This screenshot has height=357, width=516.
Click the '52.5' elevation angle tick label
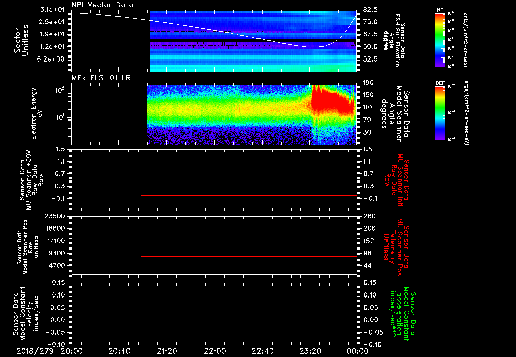(370, 59)
